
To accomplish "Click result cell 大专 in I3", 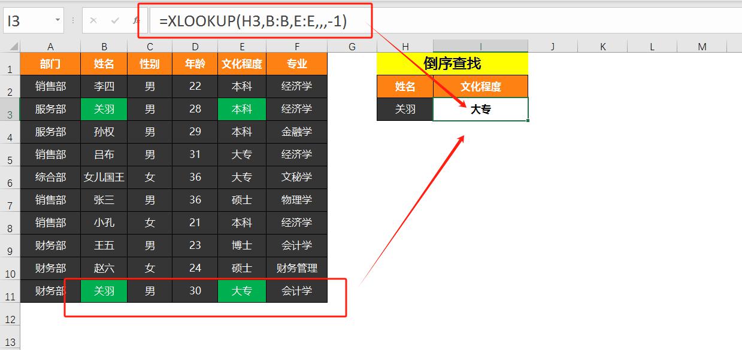I will click(x=481, y=109).
